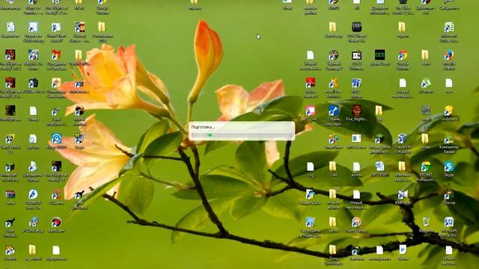Select the SmartShare shortcut icon
479x269 pixels.
tap(333, 139)
